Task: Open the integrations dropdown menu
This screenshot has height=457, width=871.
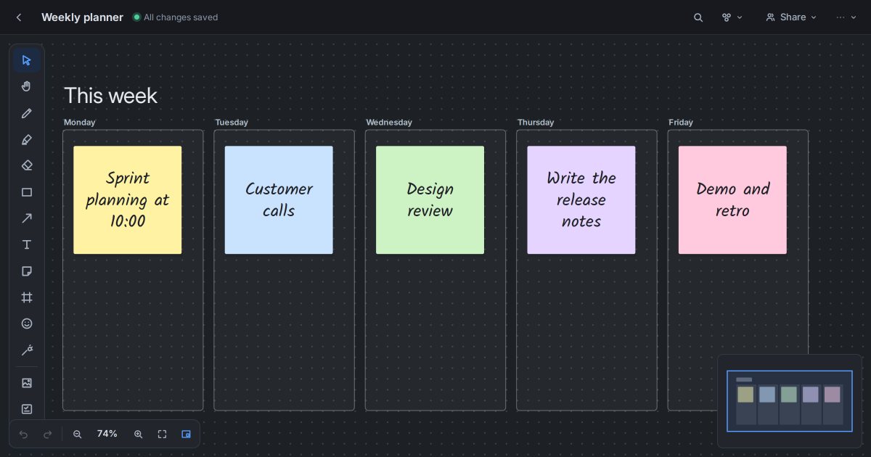Action: (x=732, y=17)
